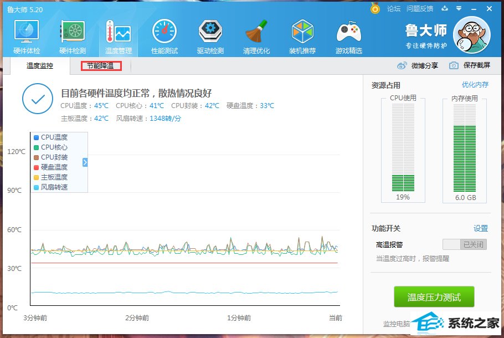504x338 pixels.
Task: Switch to 节能降温 tab
Action: (101, 66)
